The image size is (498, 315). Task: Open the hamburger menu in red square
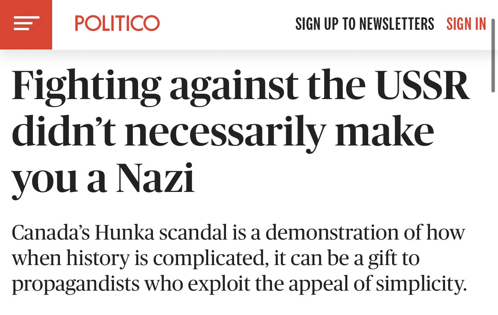click(26, 24)
